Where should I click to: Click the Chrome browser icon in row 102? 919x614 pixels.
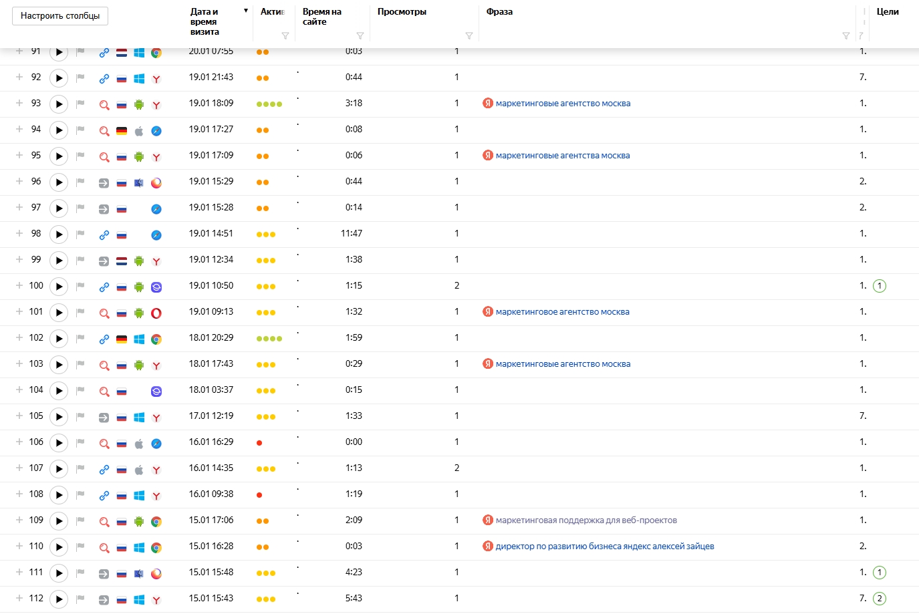pos(156,339)
